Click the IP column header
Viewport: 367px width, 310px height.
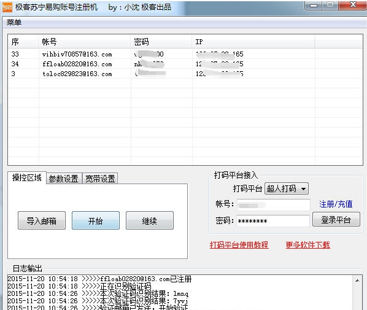pyautogui.click(x=253, y=42)
